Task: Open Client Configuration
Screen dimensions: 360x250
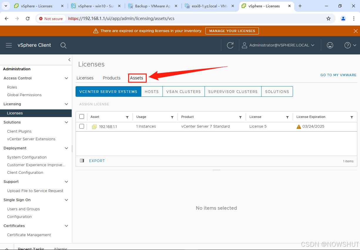Action: (x=25, y=173)
